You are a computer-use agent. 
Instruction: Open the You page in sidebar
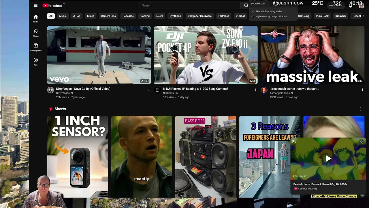click(x=36, y=62)
